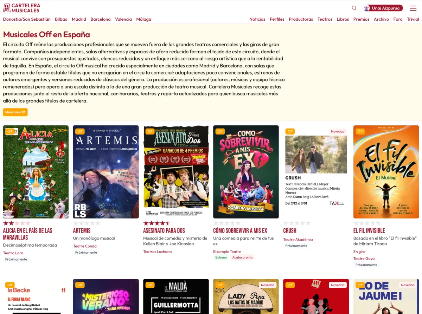The image size is (422, 314).
Task: Open the Cómo Sobrevivir a mis Ex poster
Action: [x=246, y=172]
